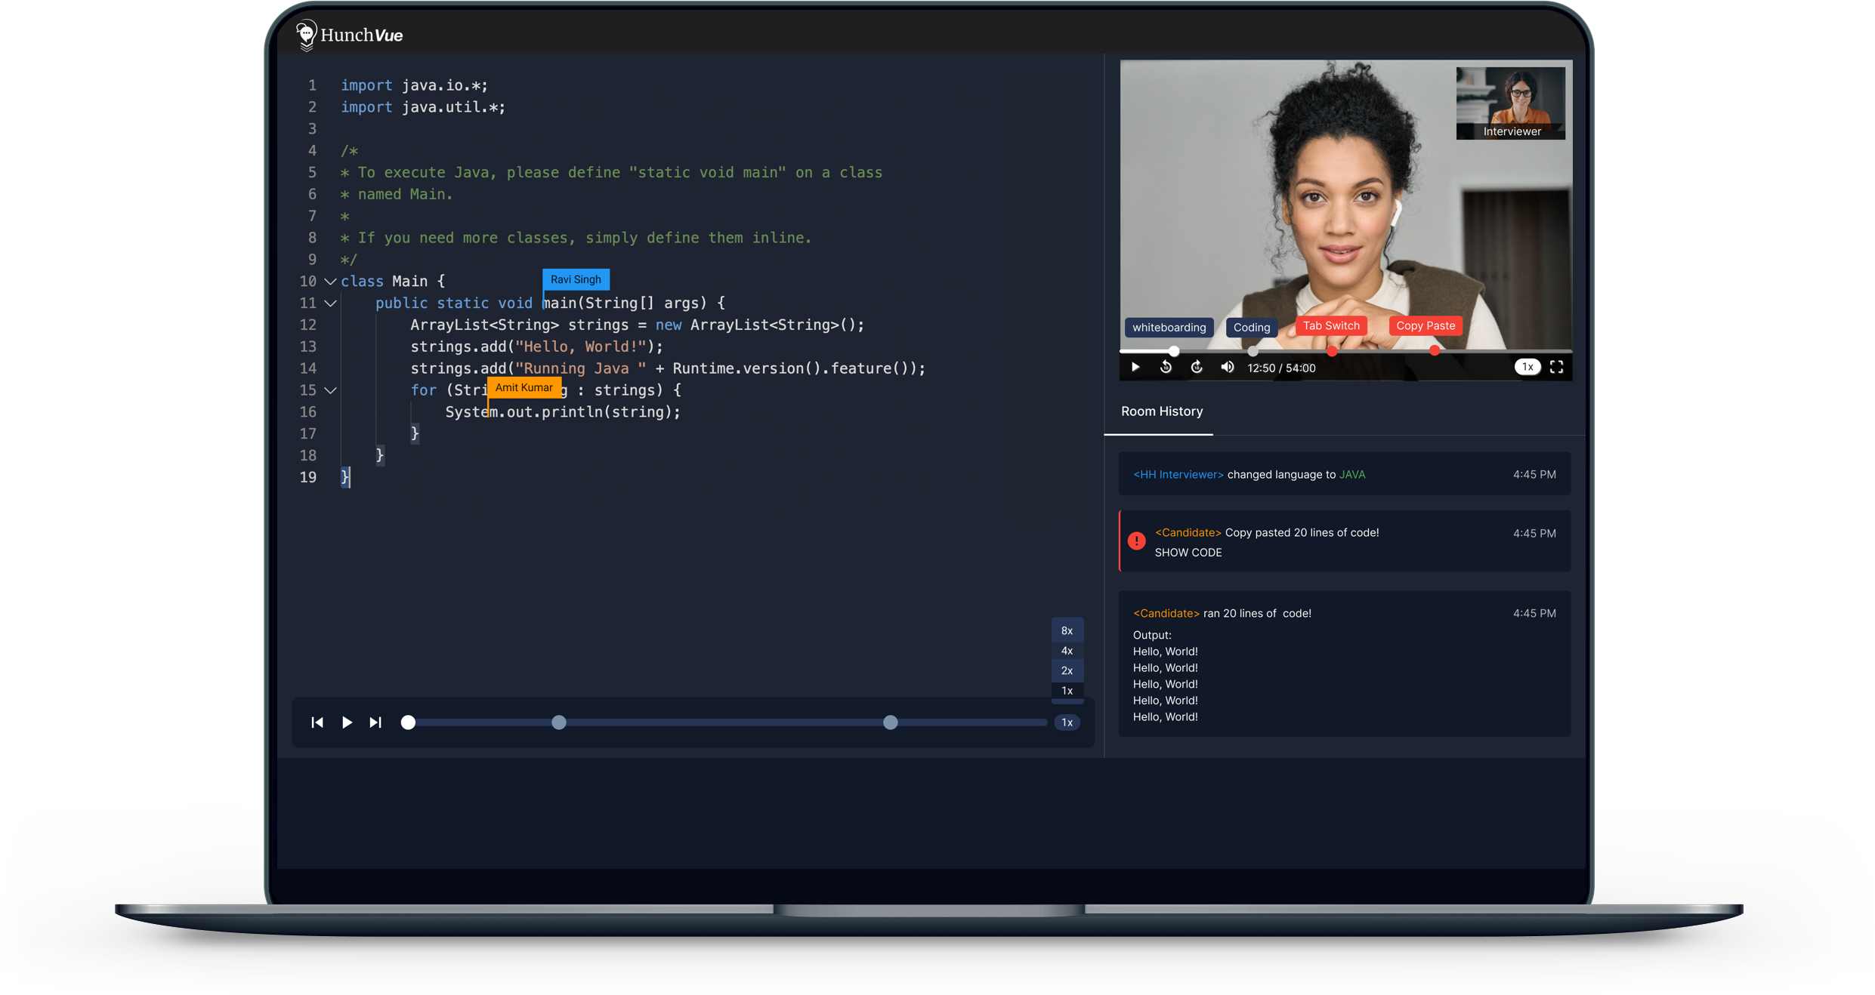
Task: Play the interview video recording
Action: [1135, 368]
